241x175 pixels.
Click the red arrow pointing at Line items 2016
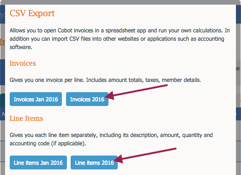tap(145, 156)
